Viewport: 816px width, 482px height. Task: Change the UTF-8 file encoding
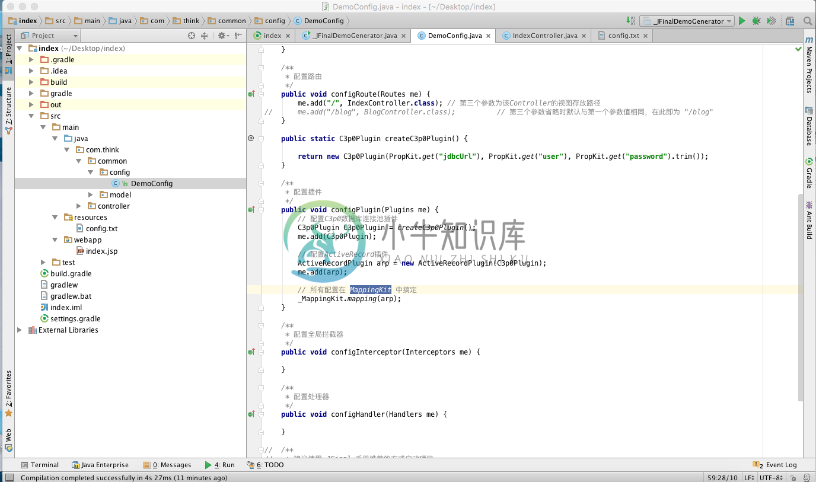(x=772, y=477)
